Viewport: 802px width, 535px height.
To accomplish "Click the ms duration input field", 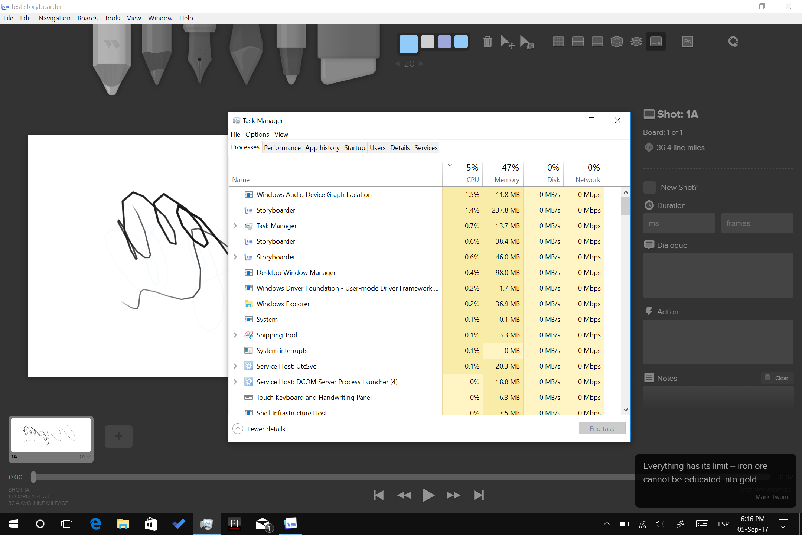I will pos(679,223).
